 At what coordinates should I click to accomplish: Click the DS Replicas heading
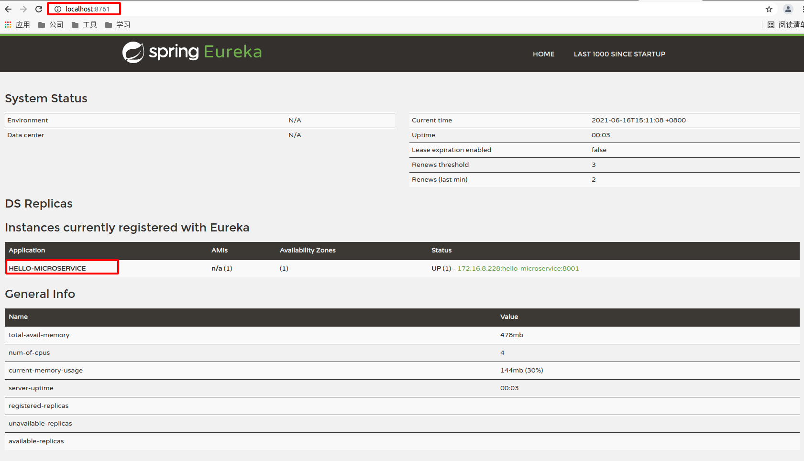coord(39,204)
